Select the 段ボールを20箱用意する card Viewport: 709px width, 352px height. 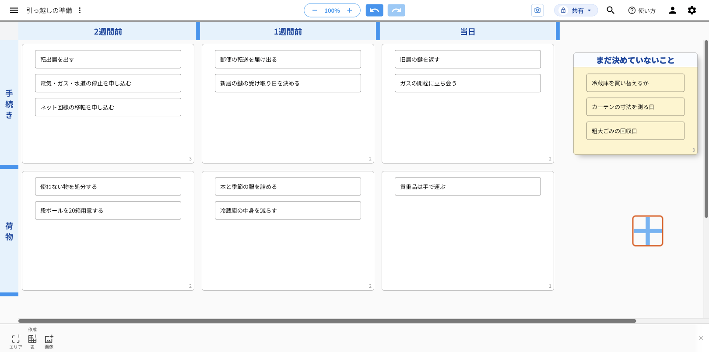click(108, 210)
